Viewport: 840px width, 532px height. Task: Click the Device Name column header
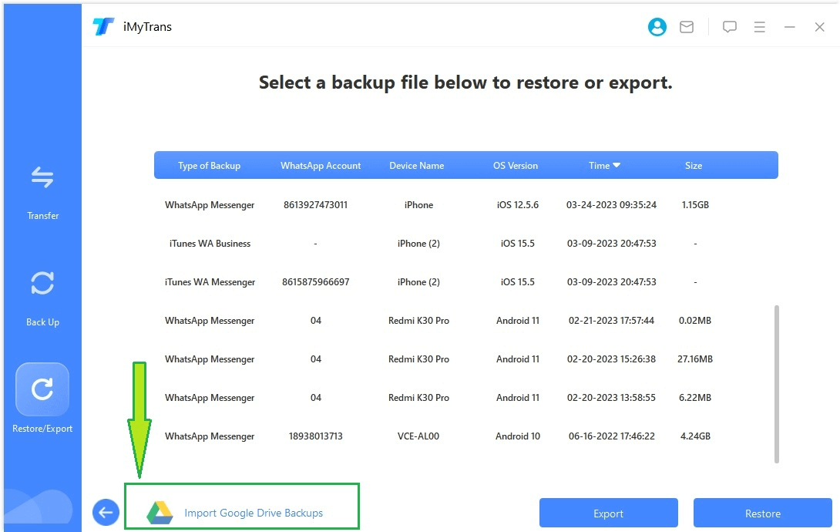416,166
